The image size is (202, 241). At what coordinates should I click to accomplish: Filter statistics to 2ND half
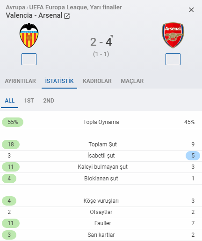coord(49,101)
